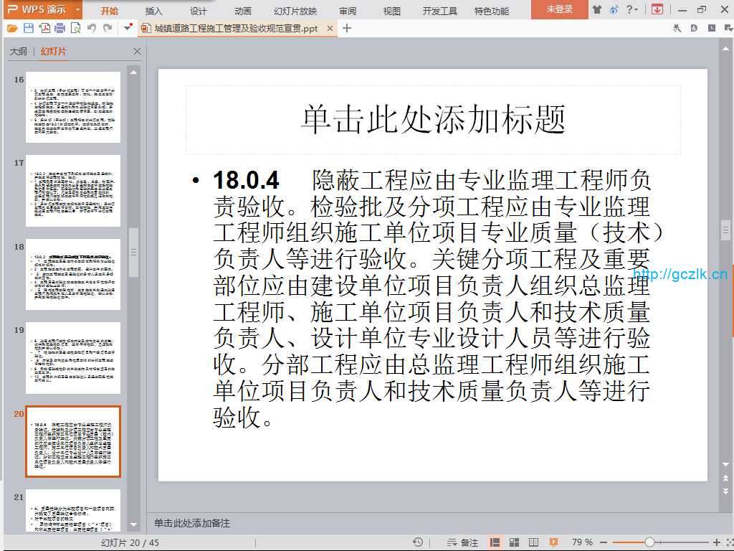Switch to the 大纲 outline tab
Screen dimensions: 734x551
point(18,52)
